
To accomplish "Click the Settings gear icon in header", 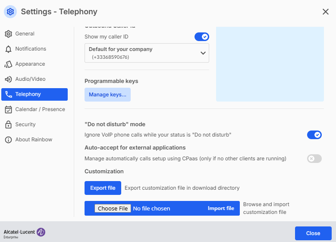I will 10,12.
